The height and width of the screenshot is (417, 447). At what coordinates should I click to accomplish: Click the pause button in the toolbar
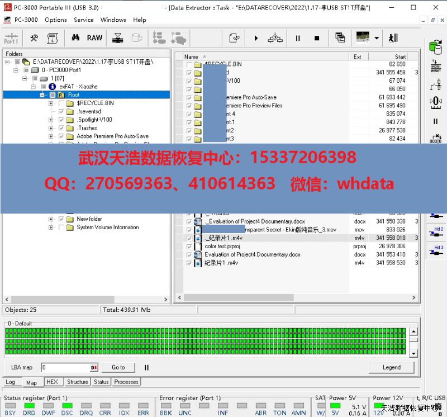click(298, 38)
